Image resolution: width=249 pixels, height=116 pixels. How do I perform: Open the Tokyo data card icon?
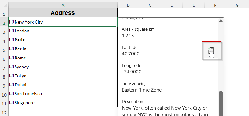coord(12,75)
